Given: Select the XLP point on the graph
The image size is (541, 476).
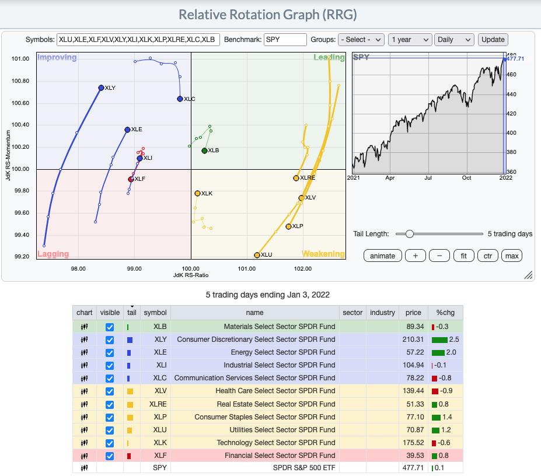Looking at the screenshot, I should (288, 226).
